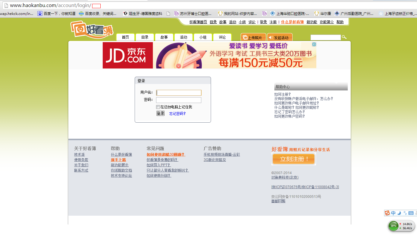Click the 好看簿 site logo
Viewport: 417px width, 235px height.
[x=92, y=29]
